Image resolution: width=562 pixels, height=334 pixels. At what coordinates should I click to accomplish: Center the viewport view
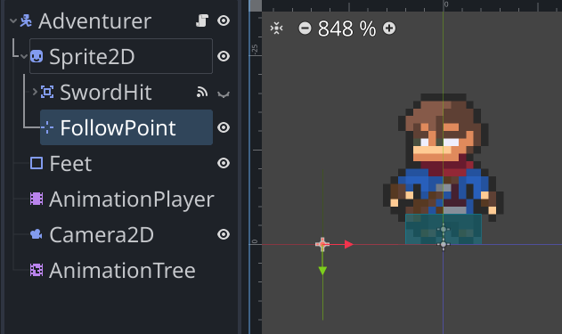pyautogui.click(x=276, y=28)
